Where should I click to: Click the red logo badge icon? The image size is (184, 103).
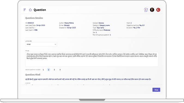158,10
